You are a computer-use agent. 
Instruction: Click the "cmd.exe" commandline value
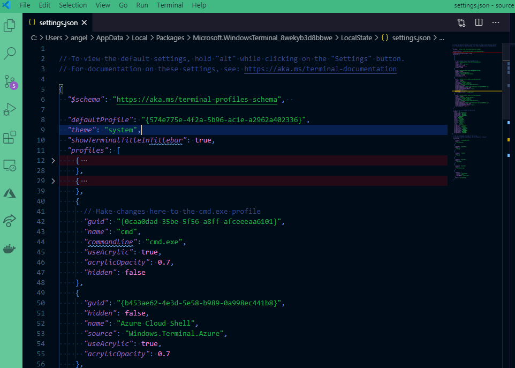164,242
